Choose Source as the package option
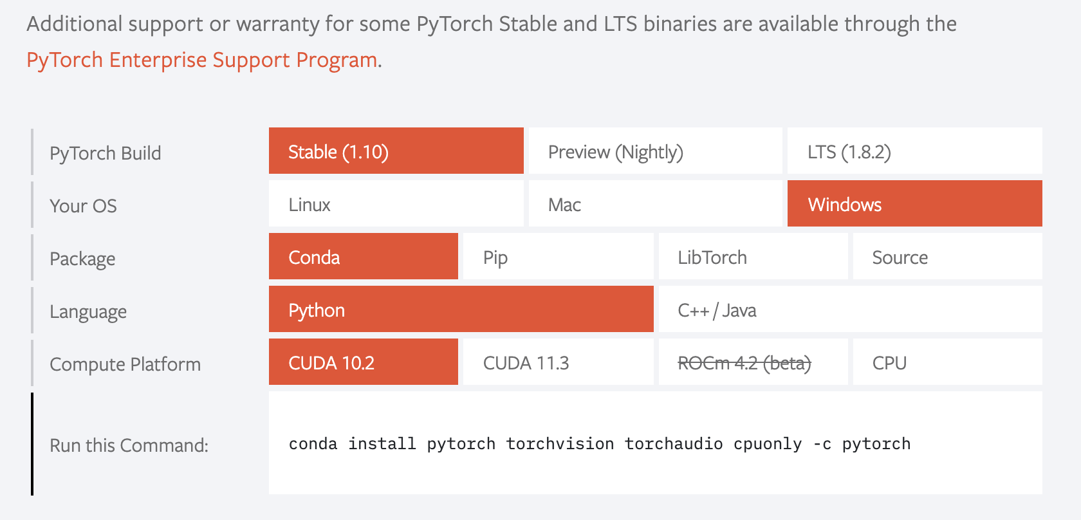Image resolution: width=1081 pixels, height=520 pixels. pos(947,256)
